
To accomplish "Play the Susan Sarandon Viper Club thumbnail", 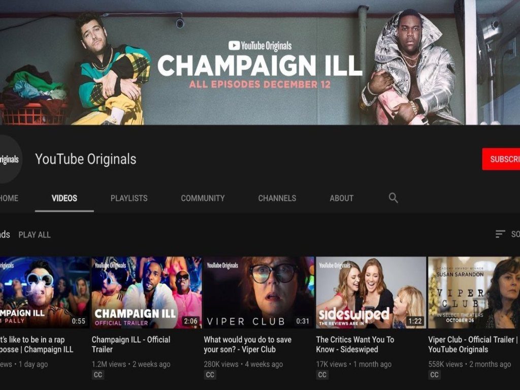I will click(474, 292).
